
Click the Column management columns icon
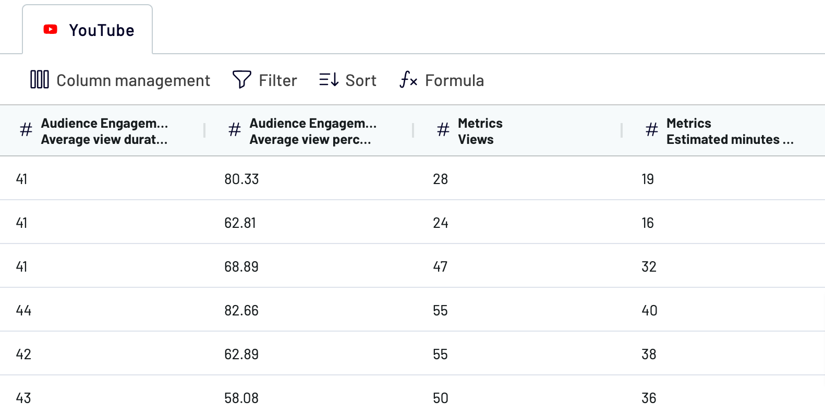pyautogui.click(x=40, y=80)
